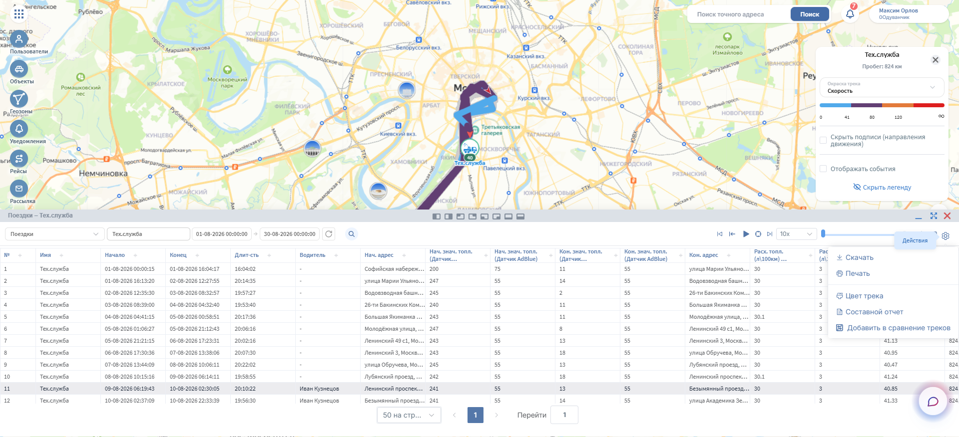
Task: Click the refresh icon next to date range
Action: [329, 234]
